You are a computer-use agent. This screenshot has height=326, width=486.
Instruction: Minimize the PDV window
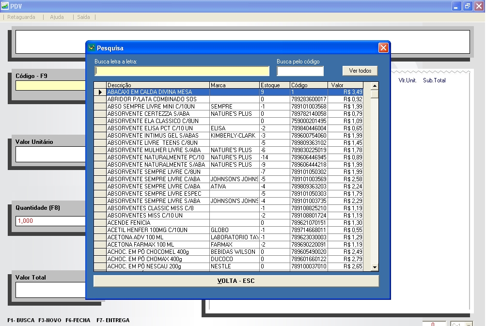point(457,6)
